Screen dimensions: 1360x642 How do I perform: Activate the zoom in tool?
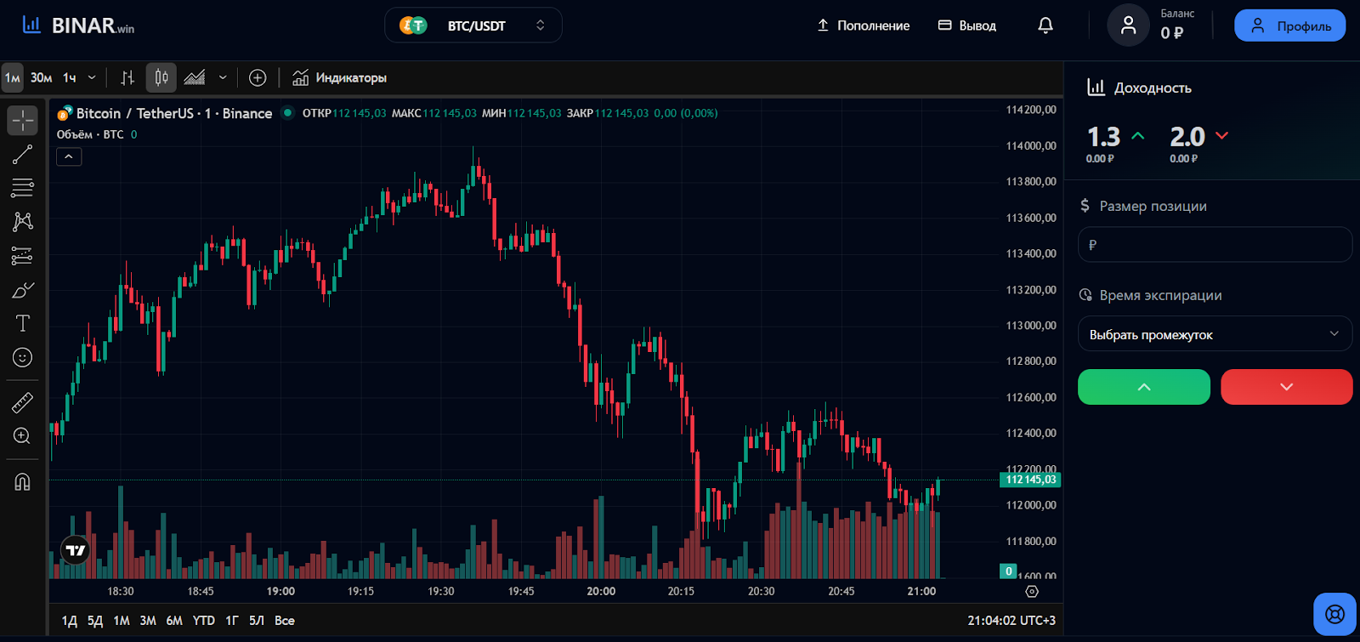point(23,436)
